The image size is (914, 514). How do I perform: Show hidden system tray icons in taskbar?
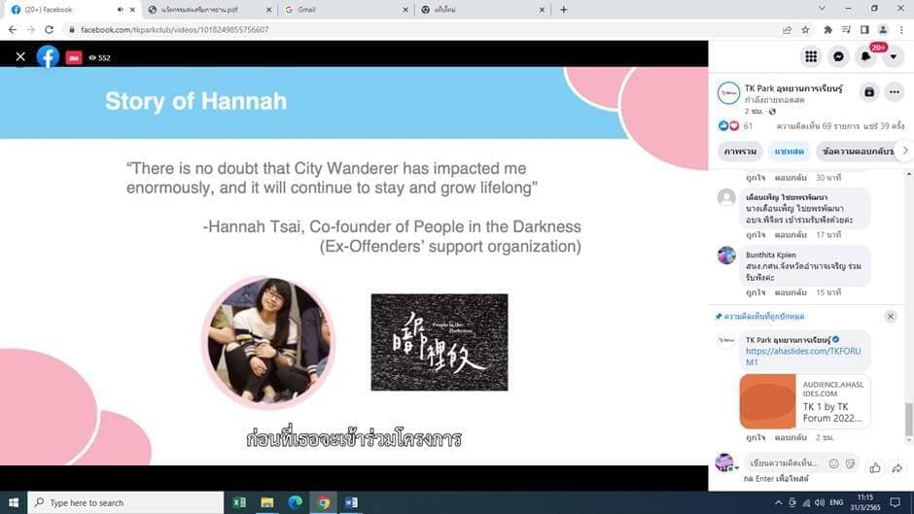[778, 502]
